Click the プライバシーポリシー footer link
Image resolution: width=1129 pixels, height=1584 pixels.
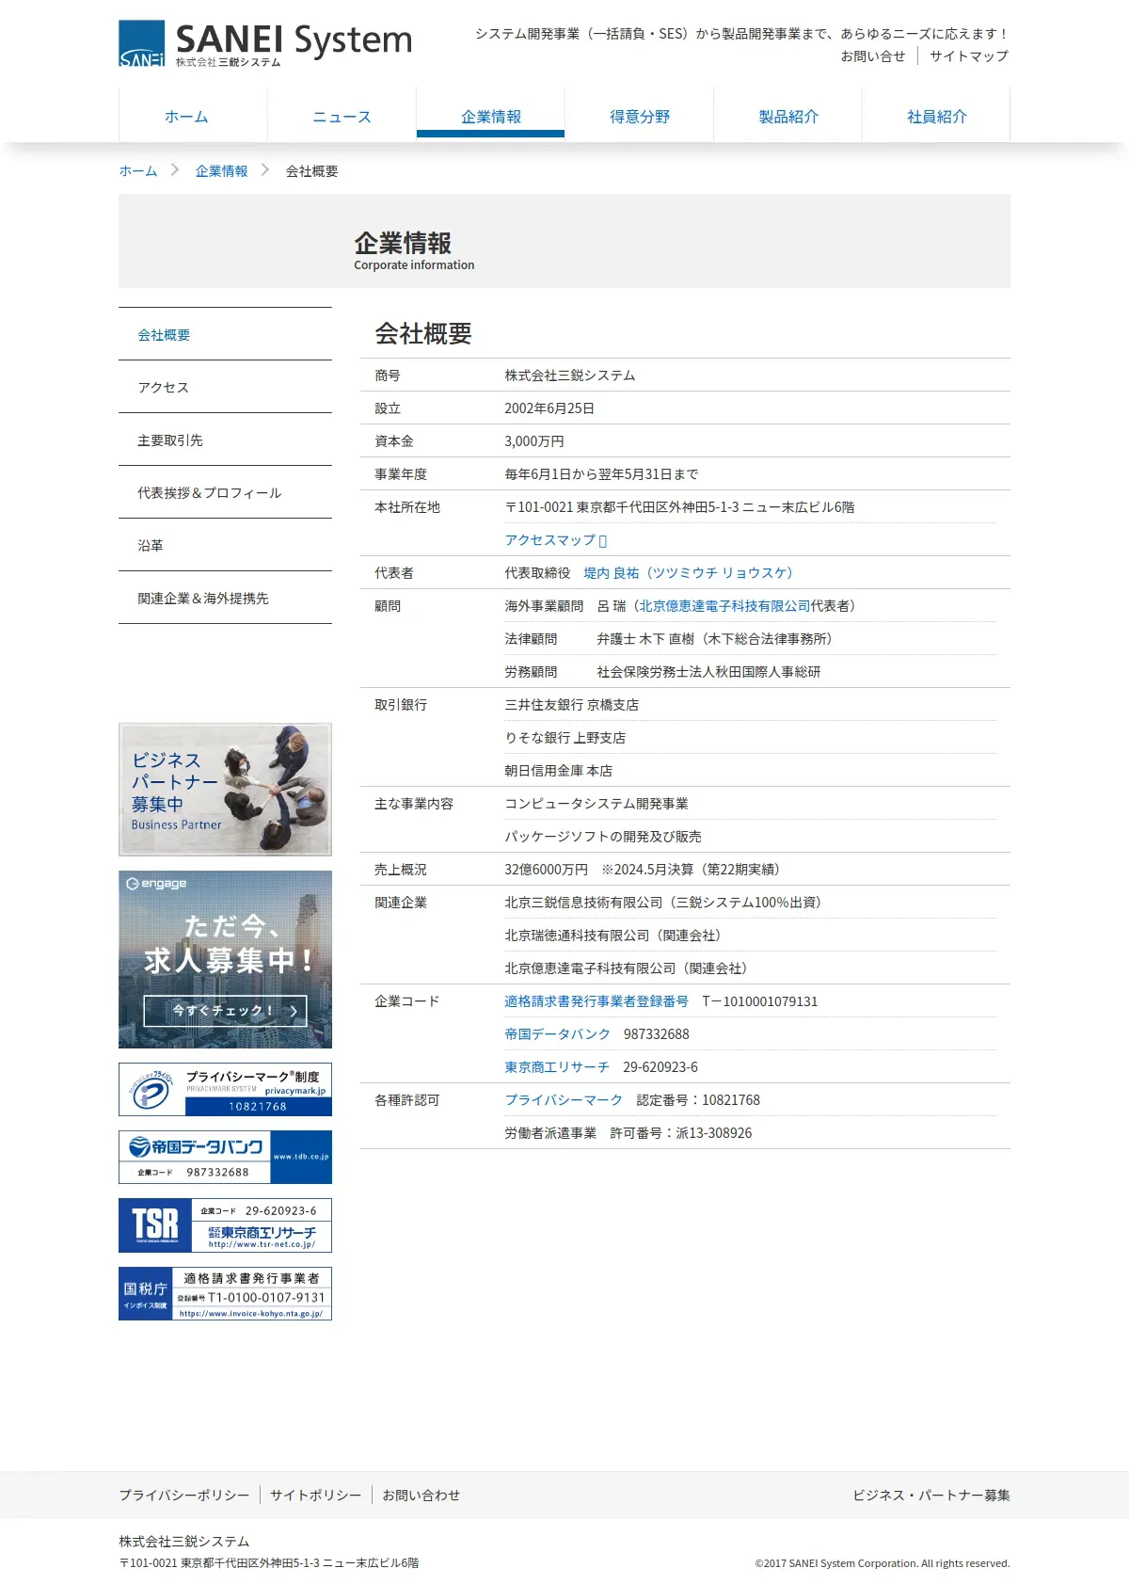point(184,1495)
